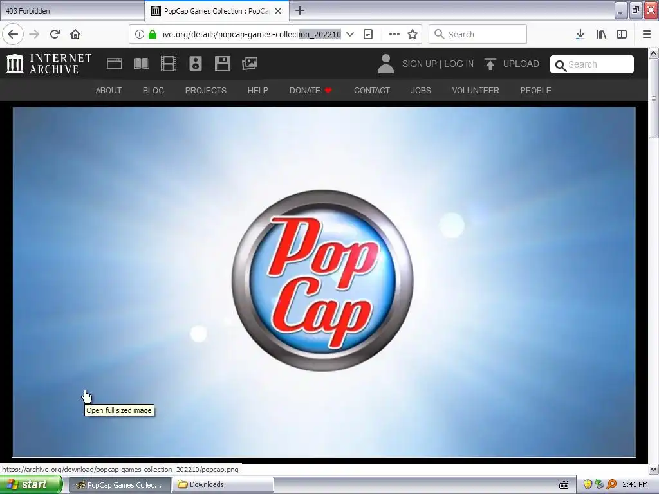Click the page scrollbar down arrow
The height and width of the screenshot is (494, 659).
pyautogui.click(x=653, y=469)
